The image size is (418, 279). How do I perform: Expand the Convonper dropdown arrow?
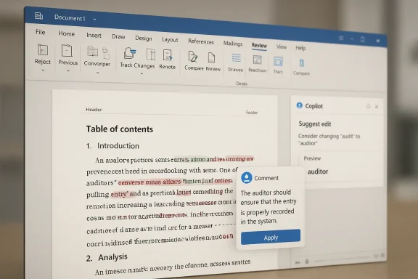click(97, 73)
